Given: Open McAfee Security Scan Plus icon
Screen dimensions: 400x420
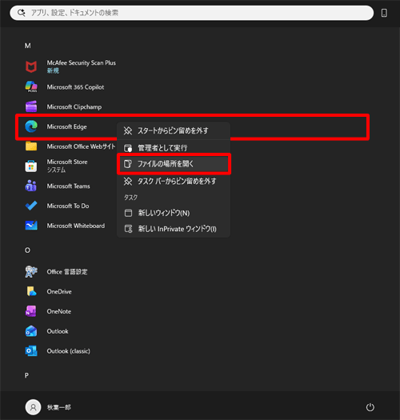Looking at the screenshot, I should (x=31, y=66).
